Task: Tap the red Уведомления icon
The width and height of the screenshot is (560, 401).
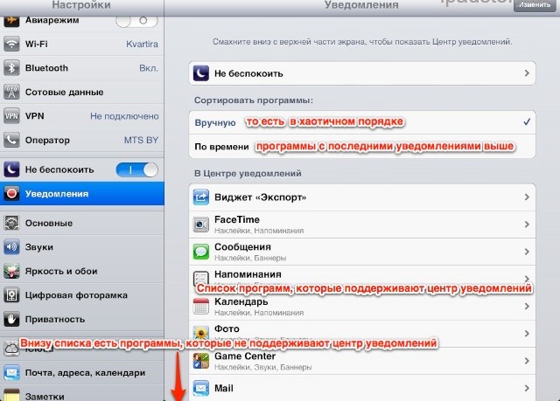Action: point(11,194)
